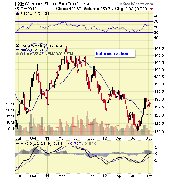Click the red down-arrow change indicator

(x=152, y=9)
